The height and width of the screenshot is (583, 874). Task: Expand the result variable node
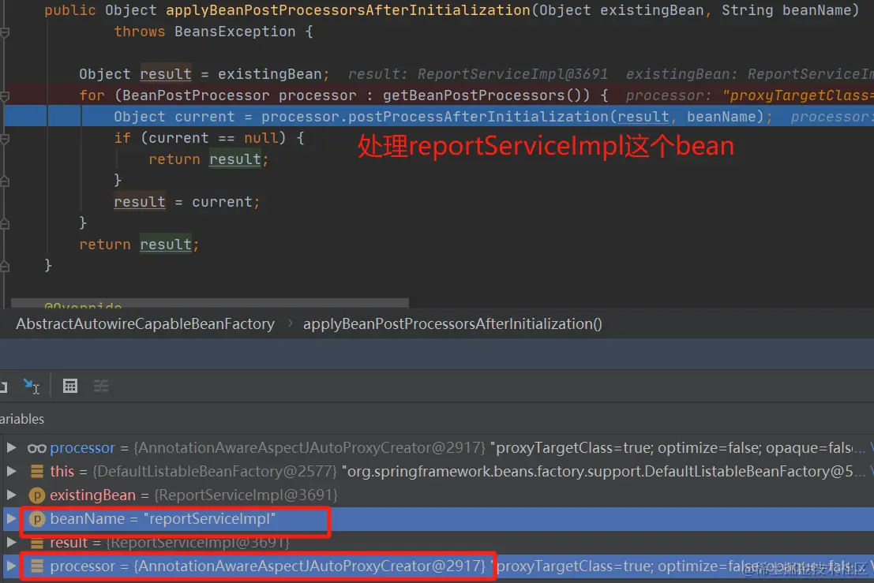click(x=11, y=542)
